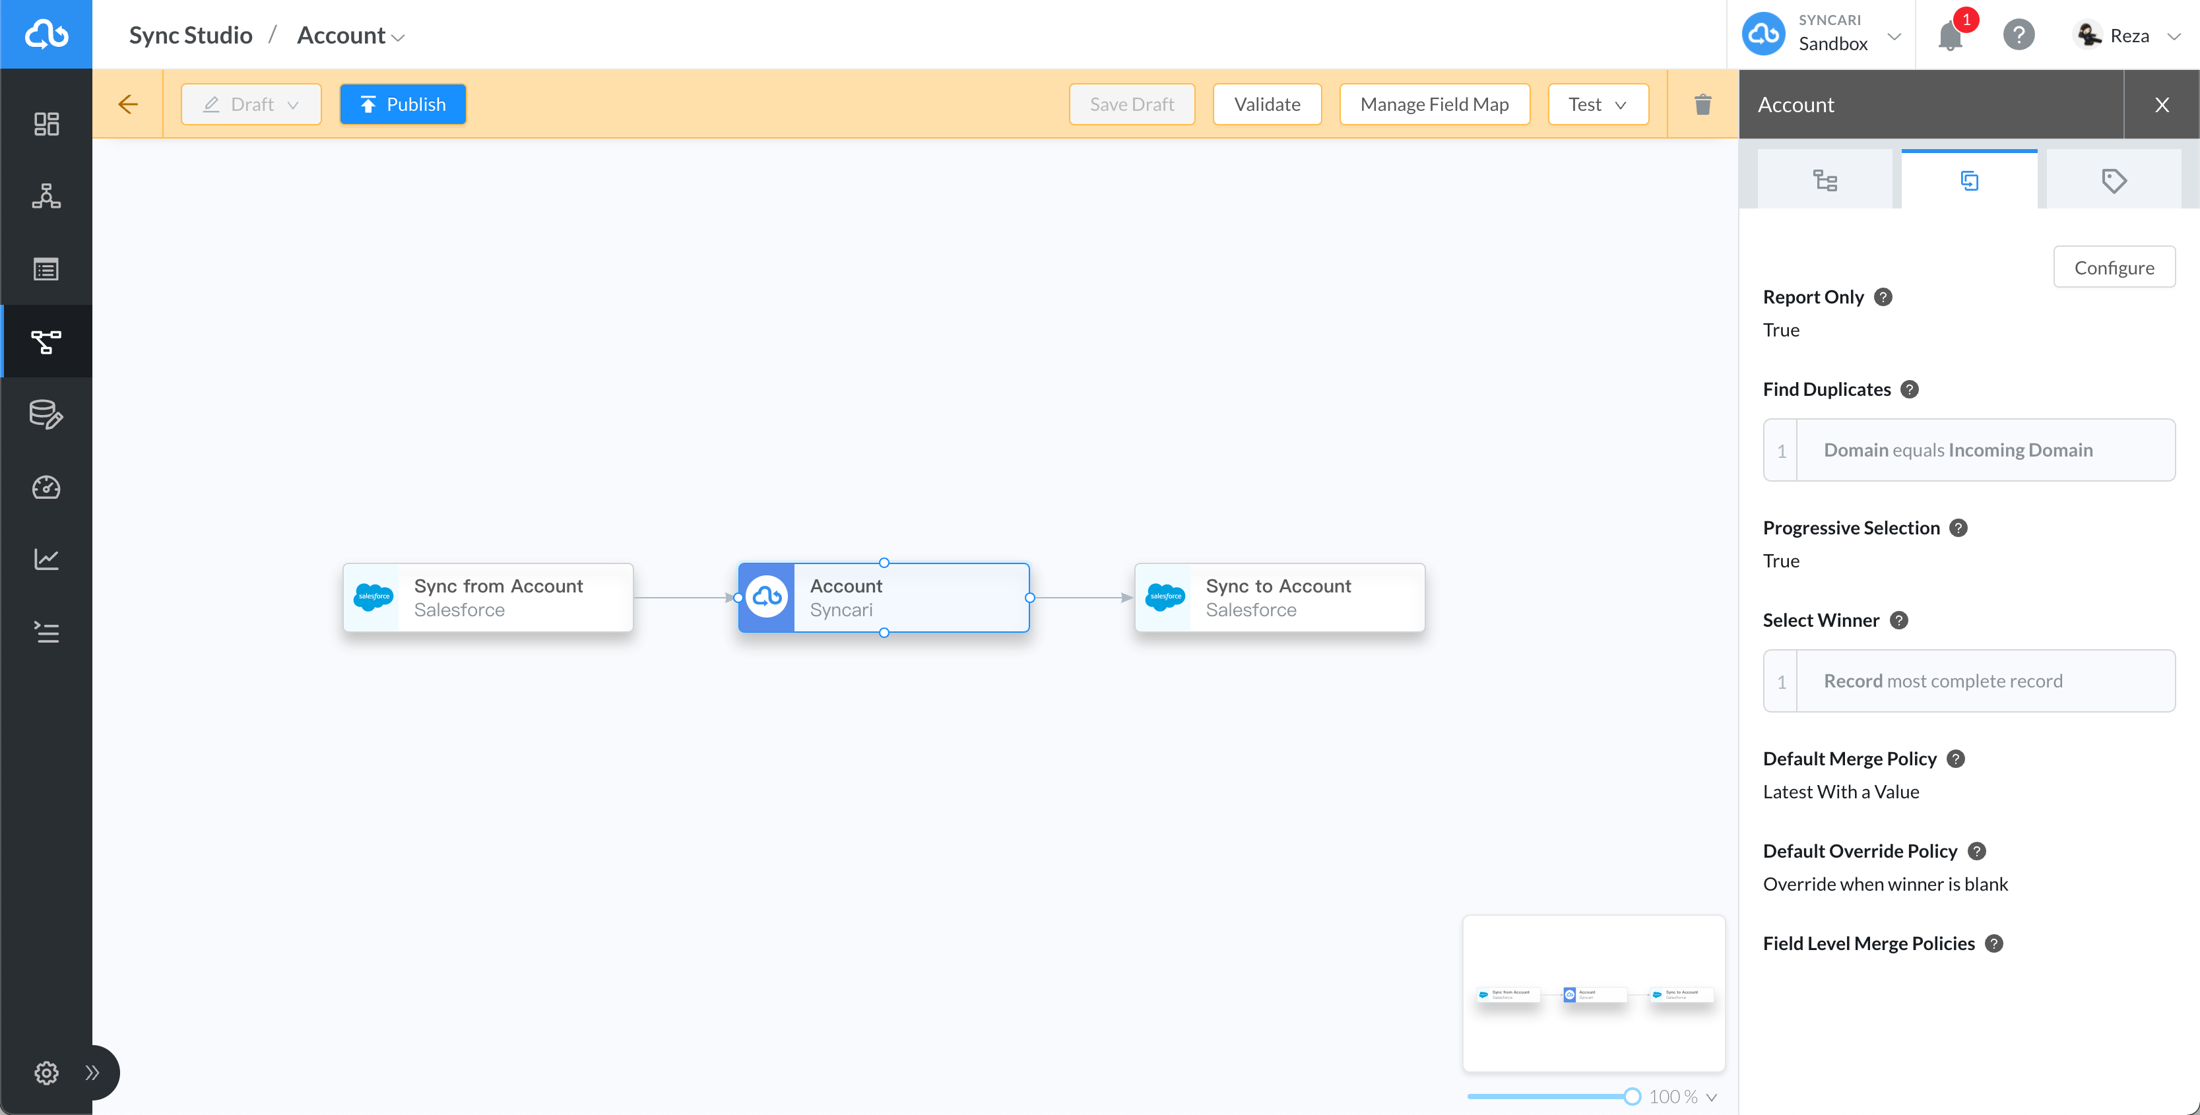The width and height of the screenshot is (2200, 1115).
Task: Click the Save Draft button
Action: click(1131, 104)
